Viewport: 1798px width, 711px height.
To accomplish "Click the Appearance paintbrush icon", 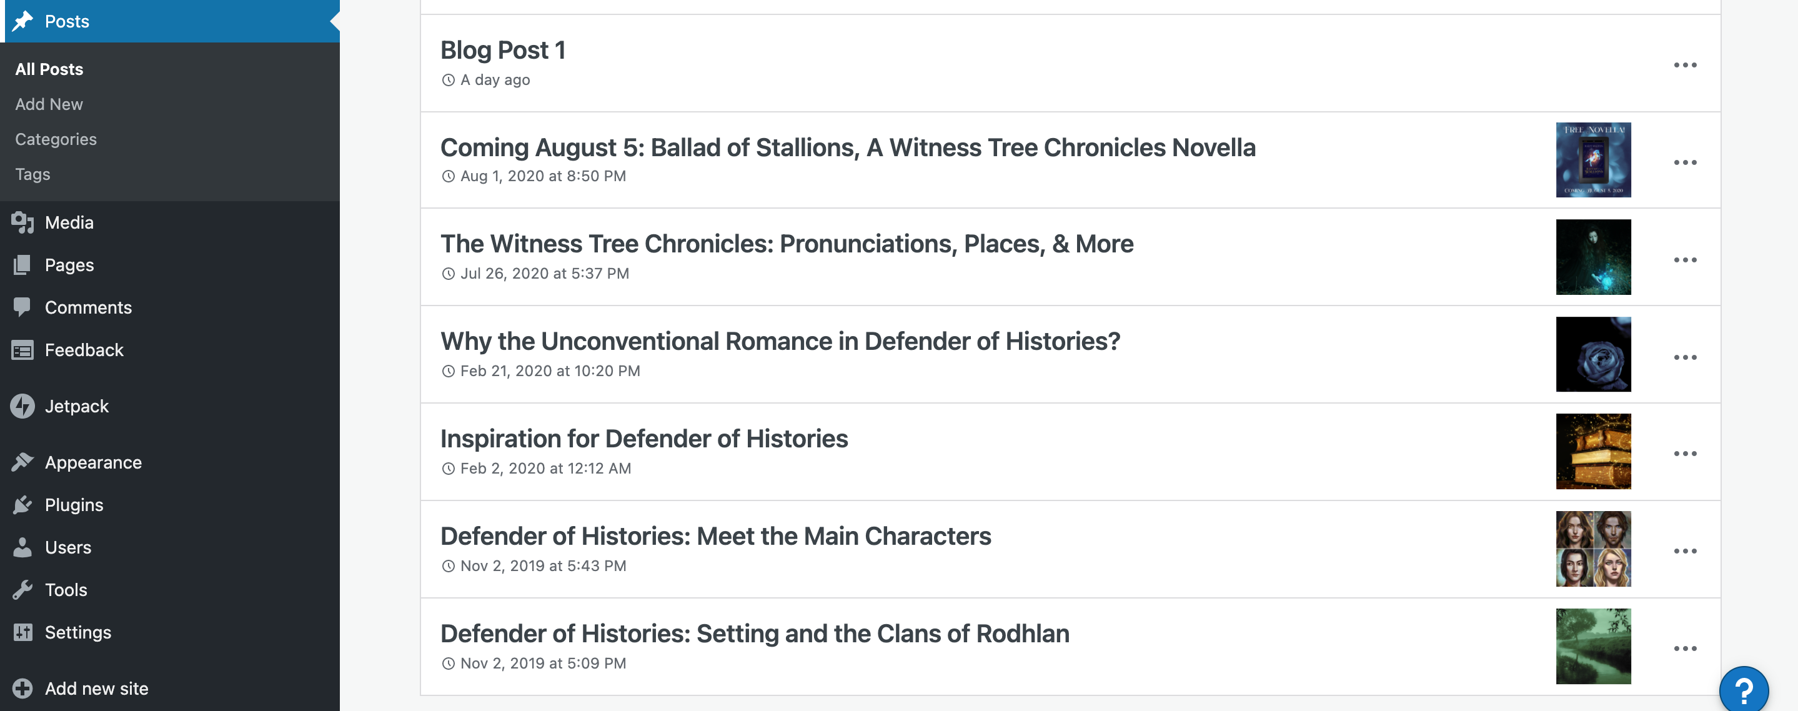I will click(22, 462).
